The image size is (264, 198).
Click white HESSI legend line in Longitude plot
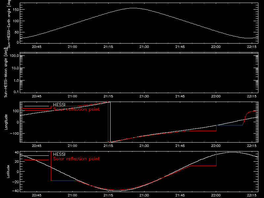point(37,106)
